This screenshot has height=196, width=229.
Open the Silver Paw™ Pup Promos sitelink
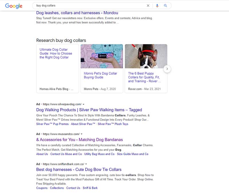click(52, 124)
